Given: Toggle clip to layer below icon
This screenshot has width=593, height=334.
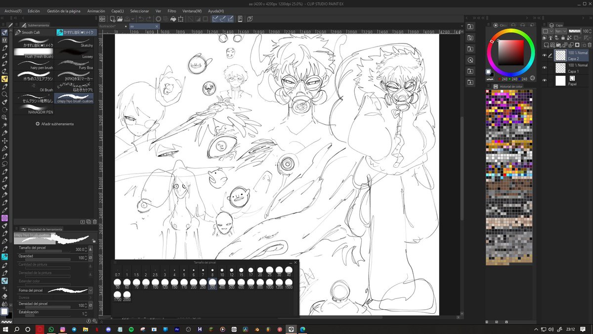Looking at the screenshot, I should [544, 38].
